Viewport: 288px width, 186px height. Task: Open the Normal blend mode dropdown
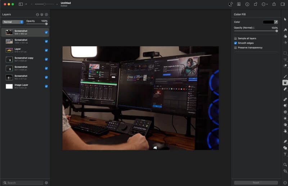pyautogui.click(x=13, y=22)
